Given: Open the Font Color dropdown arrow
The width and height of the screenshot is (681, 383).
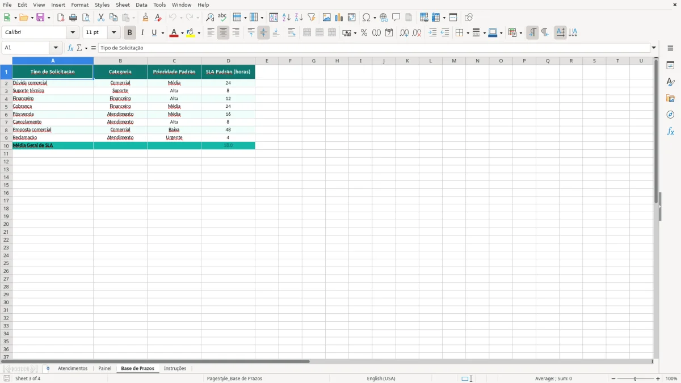Looking at the screenshot, I should click(x=182, y=33).
